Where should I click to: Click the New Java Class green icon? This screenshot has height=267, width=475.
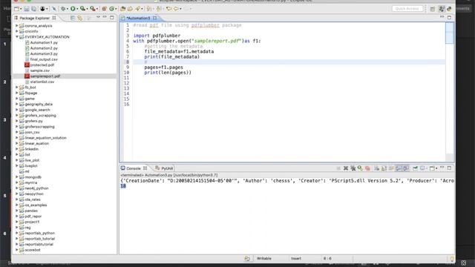111,9
